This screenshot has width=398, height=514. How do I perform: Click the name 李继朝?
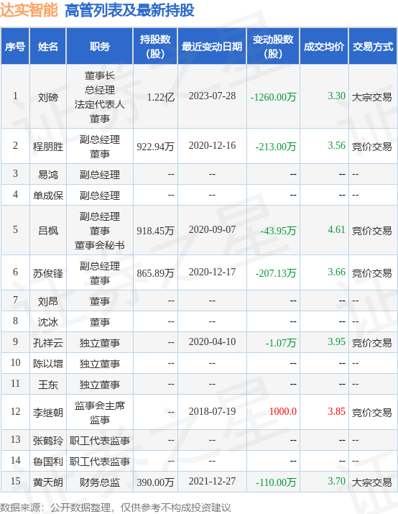click(x=48, y=413)
